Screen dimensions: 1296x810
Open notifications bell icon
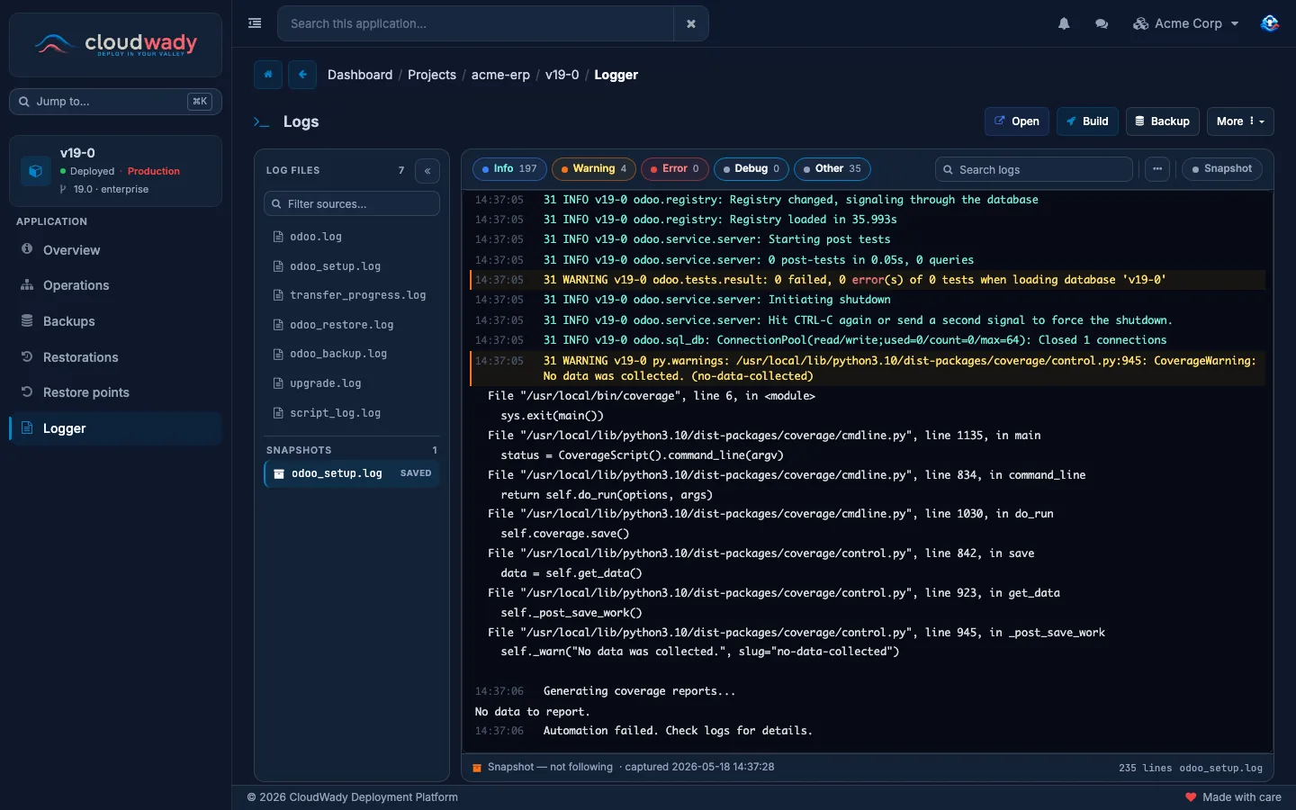click(x=1064, y=23)
